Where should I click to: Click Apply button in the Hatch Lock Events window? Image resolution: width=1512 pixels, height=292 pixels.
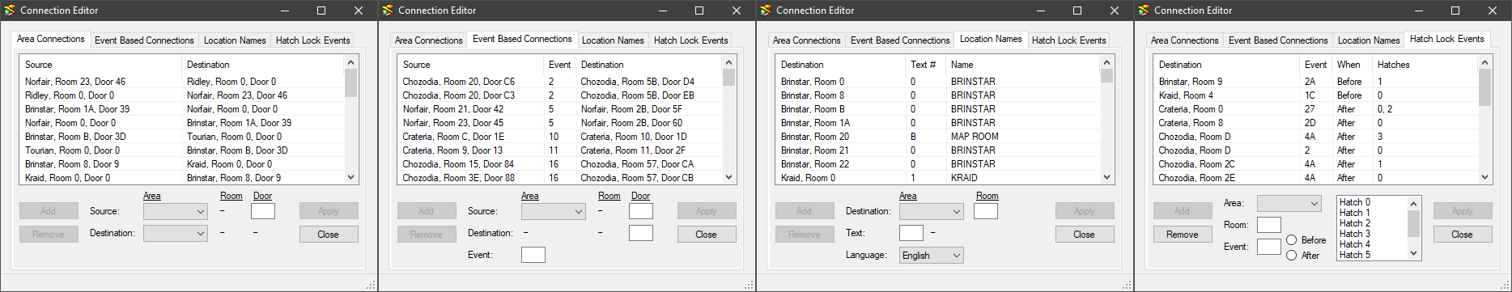1462,211
